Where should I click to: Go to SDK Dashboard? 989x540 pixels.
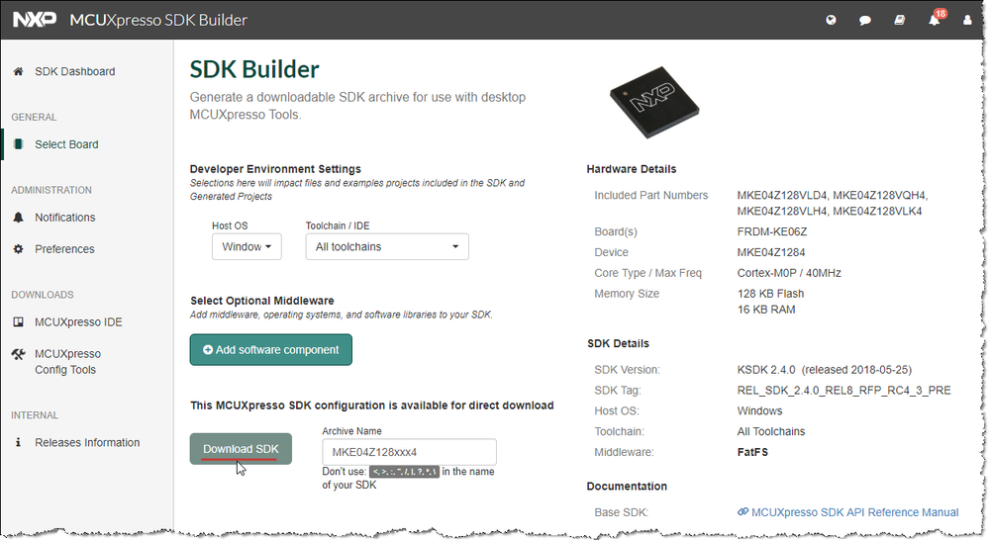(x=75, y=71)
